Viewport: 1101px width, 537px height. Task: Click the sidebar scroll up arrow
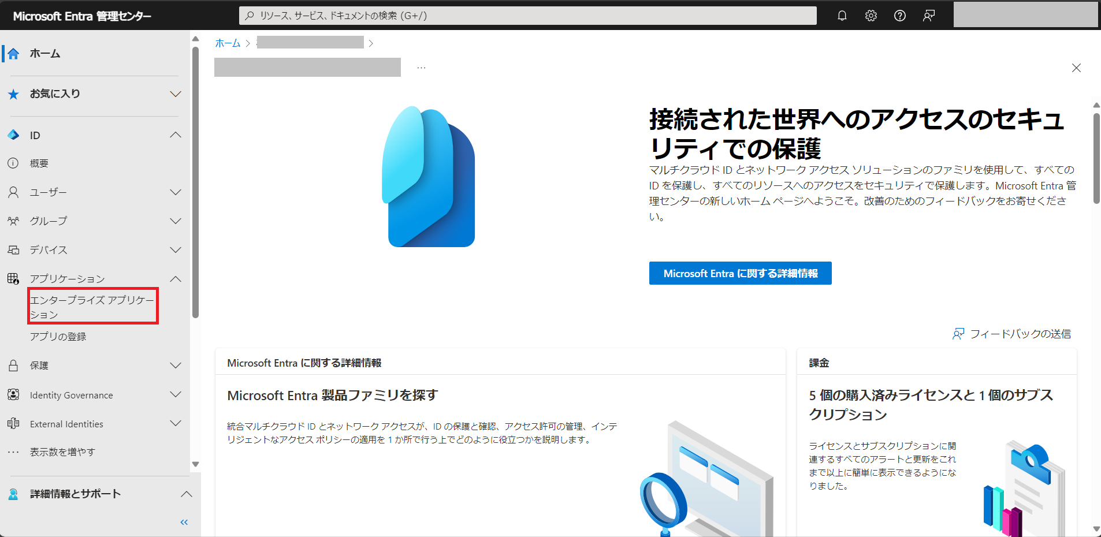[x=195, y=39]
